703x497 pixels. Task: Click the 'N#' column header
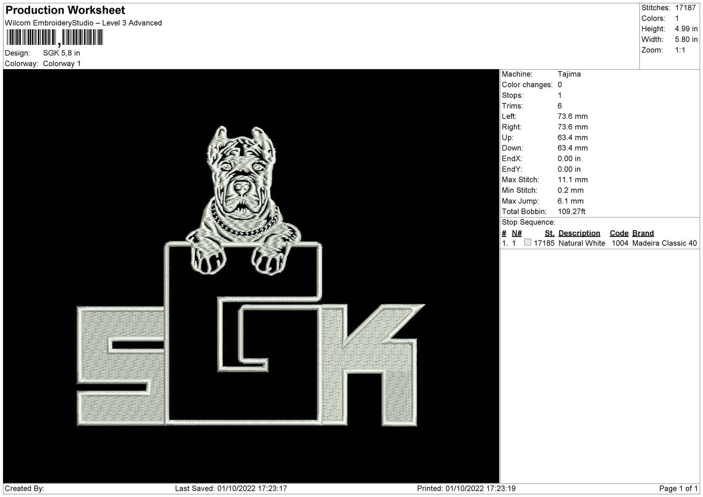pos(517,233)
